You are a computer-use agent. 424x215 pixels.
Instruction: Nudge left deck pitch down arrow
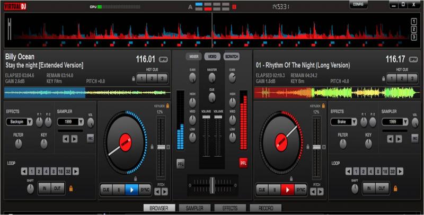pyautogui.click(x=157, y=192)
